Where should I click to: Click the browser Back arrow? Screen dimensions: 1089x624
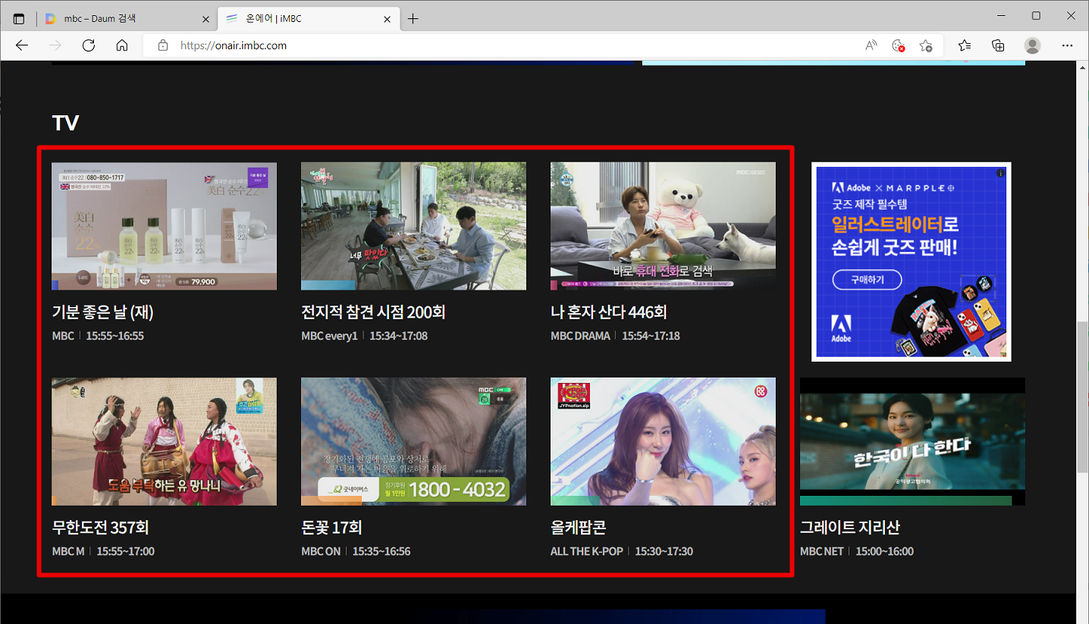coord(21,45)
